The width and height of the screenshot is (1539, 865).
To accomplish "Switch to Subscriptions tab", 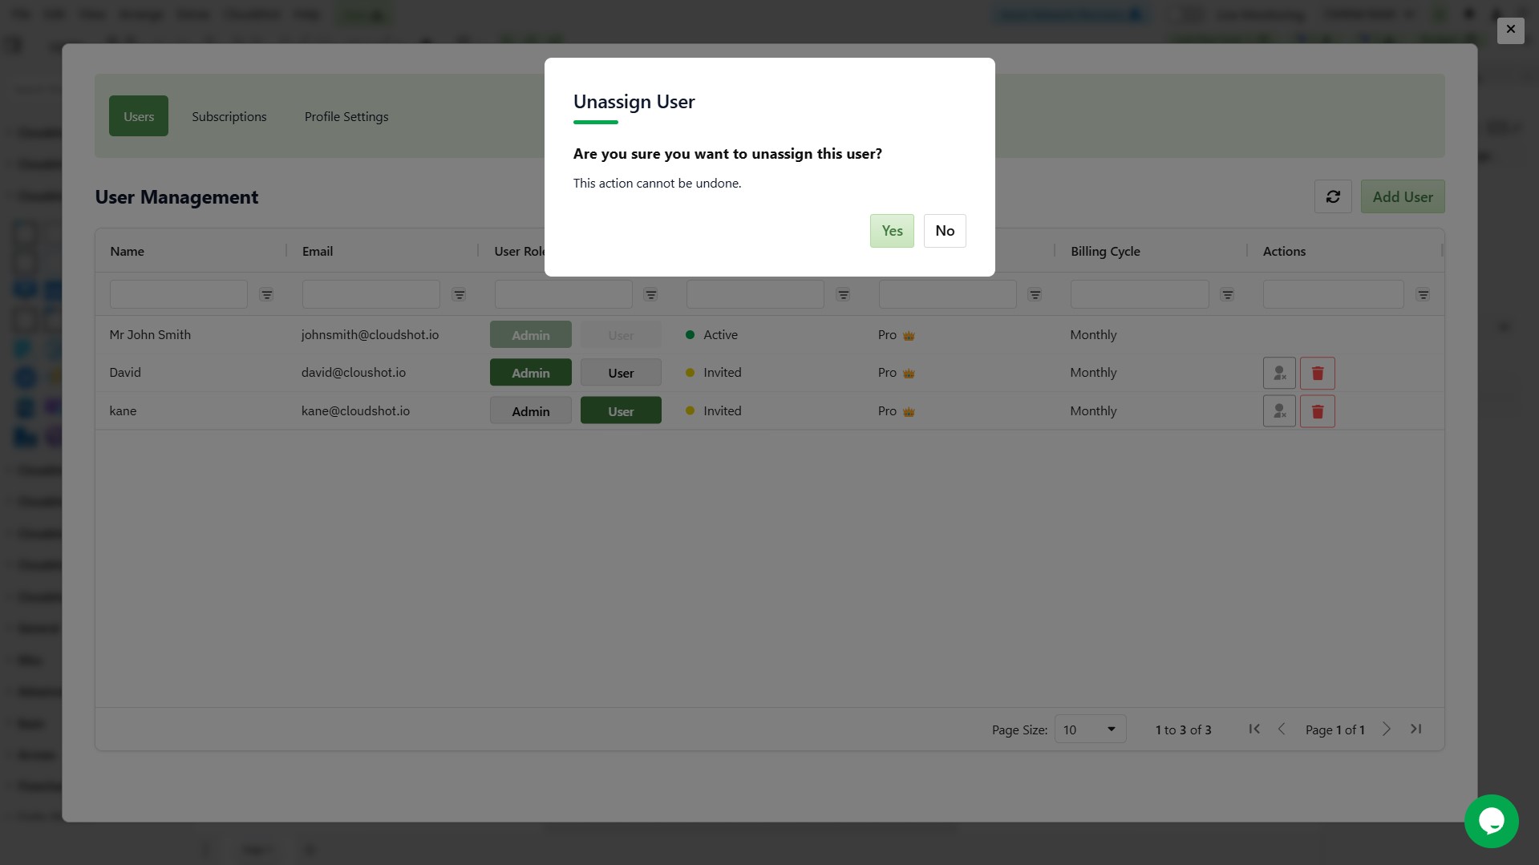I will 229,116.
